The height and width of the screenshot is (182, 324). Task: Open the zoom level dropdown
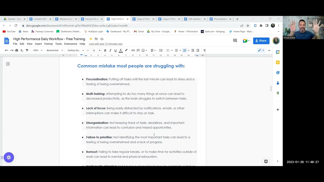click(37, 50)
